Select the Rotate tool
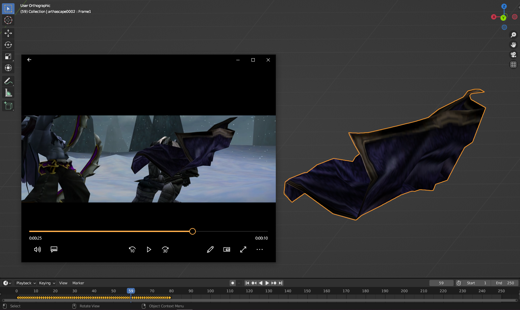This screenshot has width=520, height=310. pyautogui.click(x=8, y=45)
